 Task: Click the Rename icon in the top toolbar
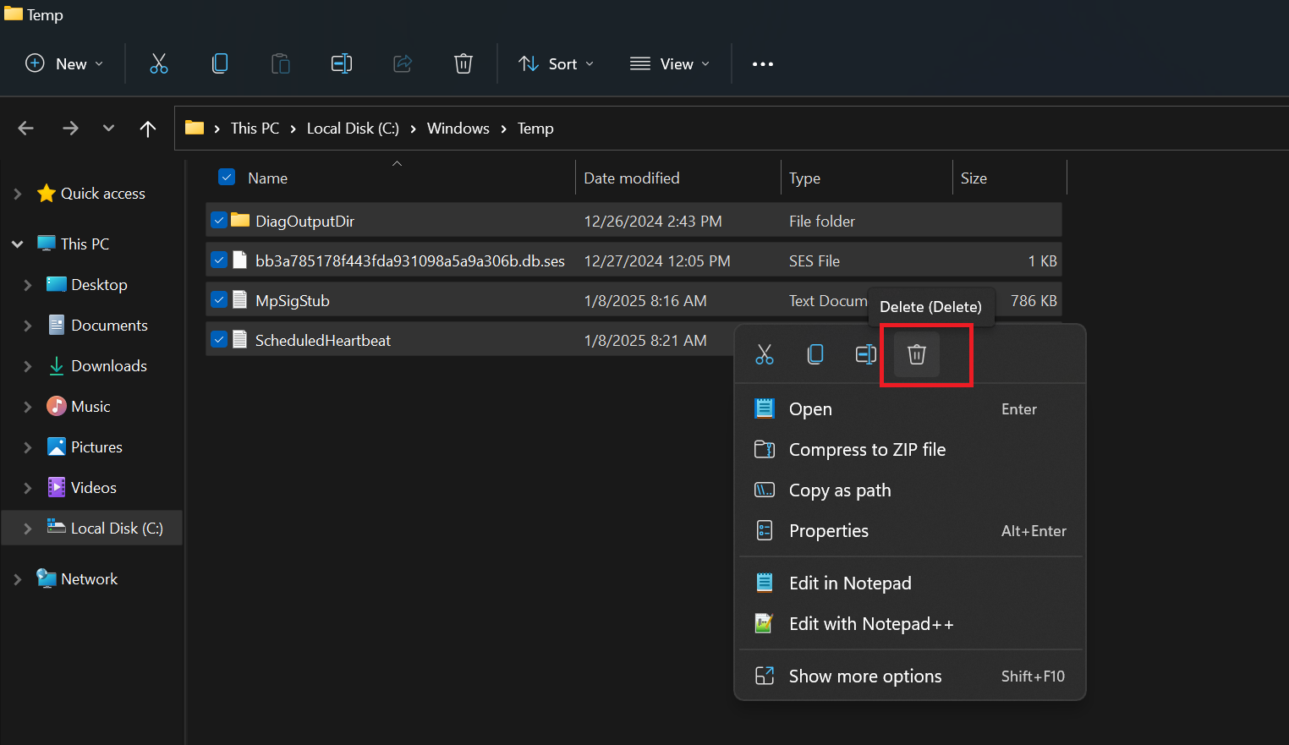(x=342, y=63)
